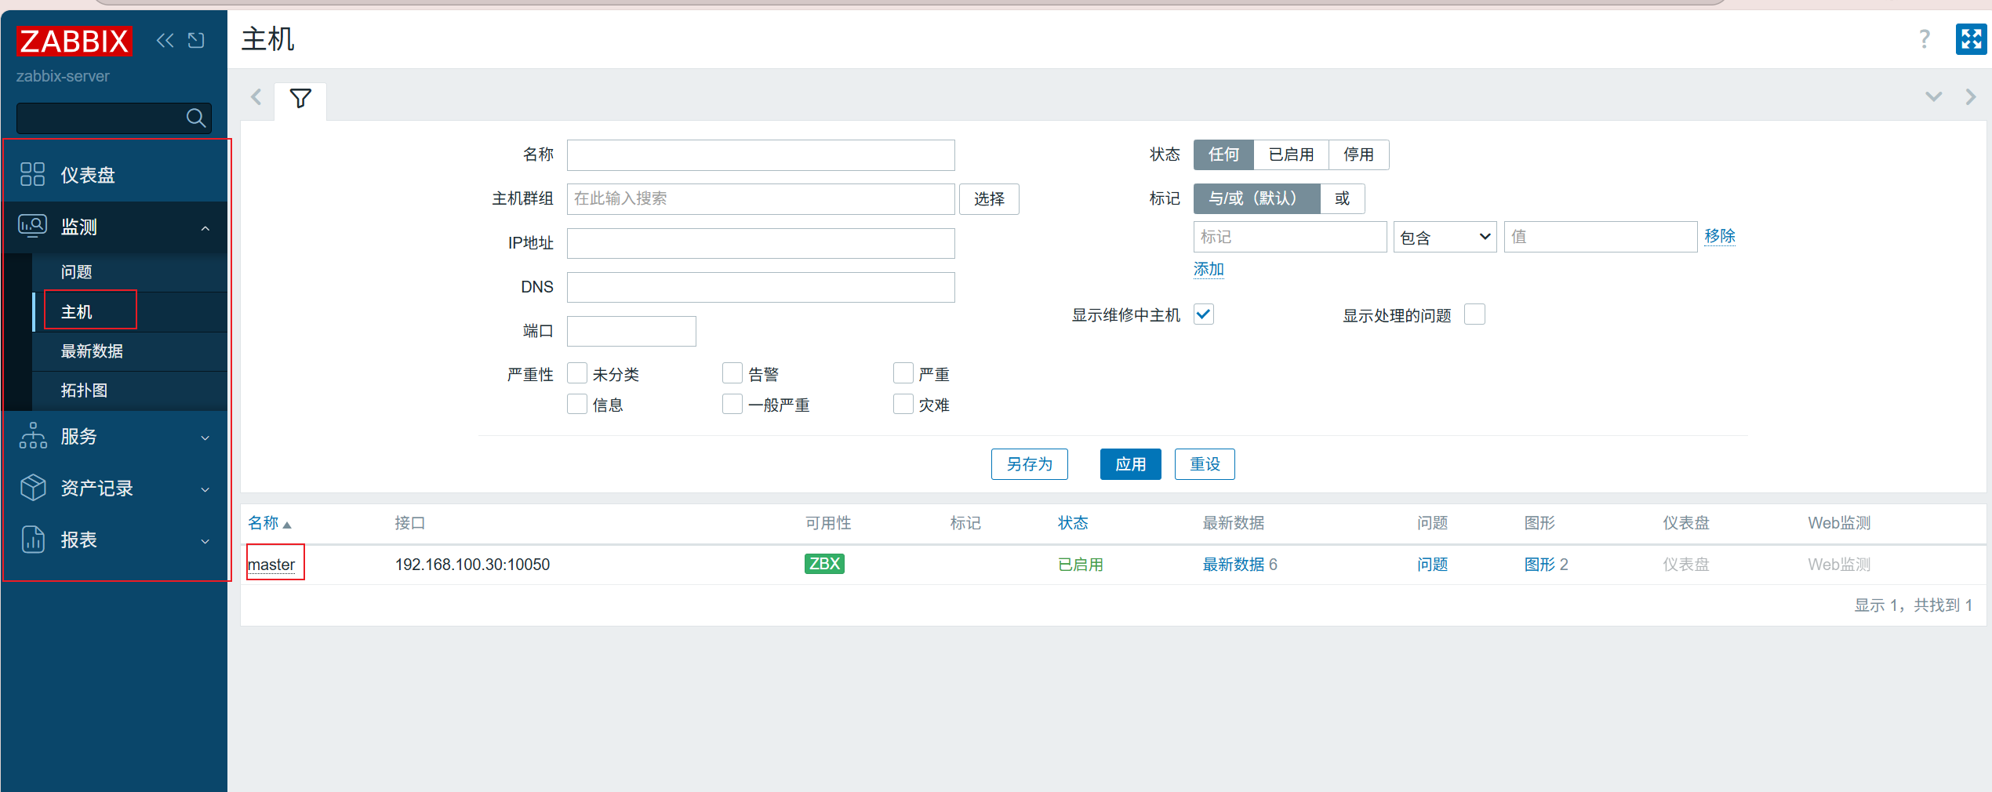Open the 问题 submenu item
Screen dimensions: 1992x792
(x=129, y=272)
